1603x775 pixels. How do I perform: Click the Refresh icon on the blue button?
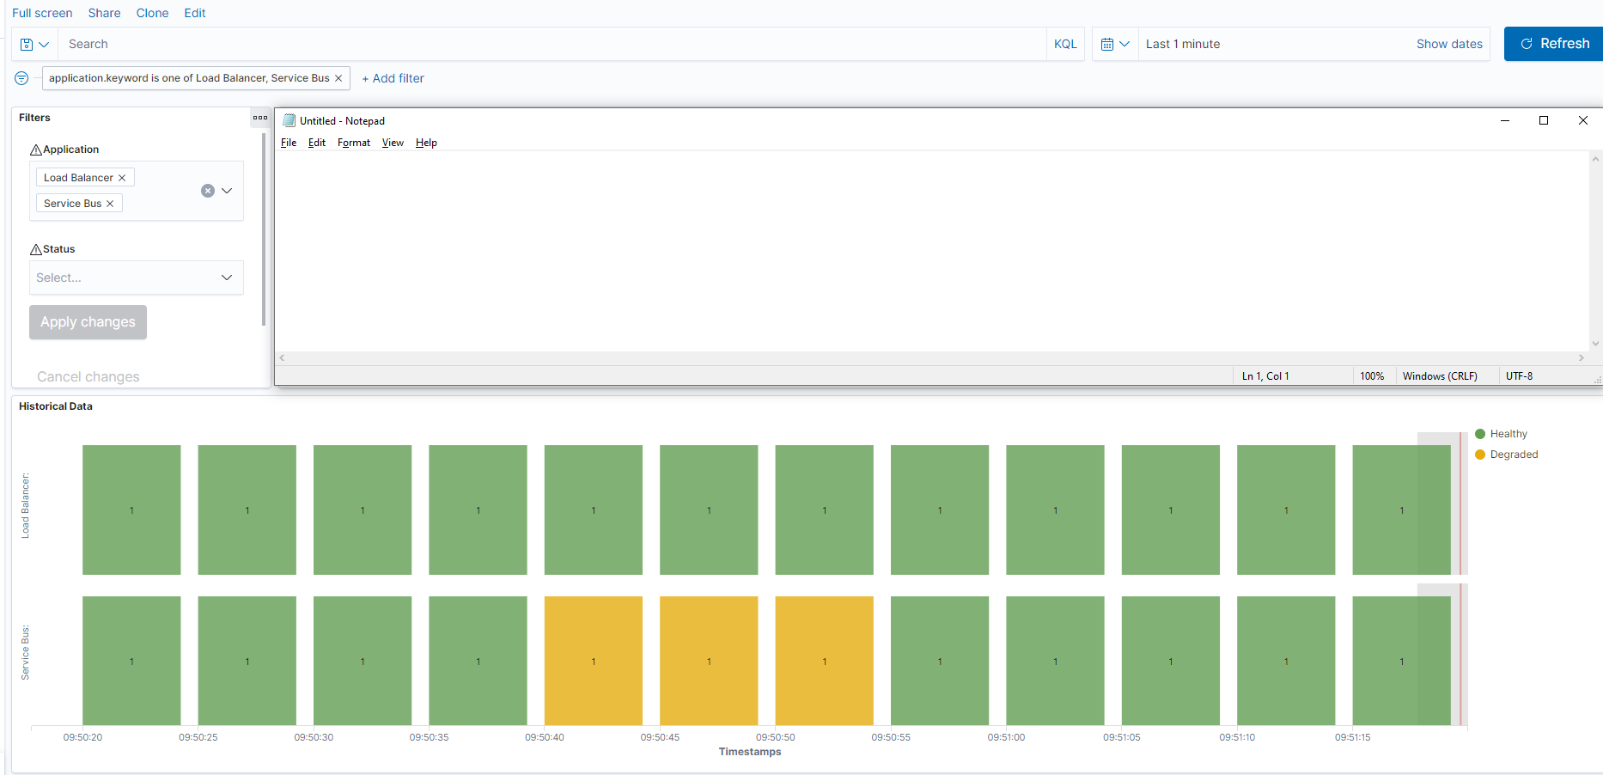(1527, 43)
